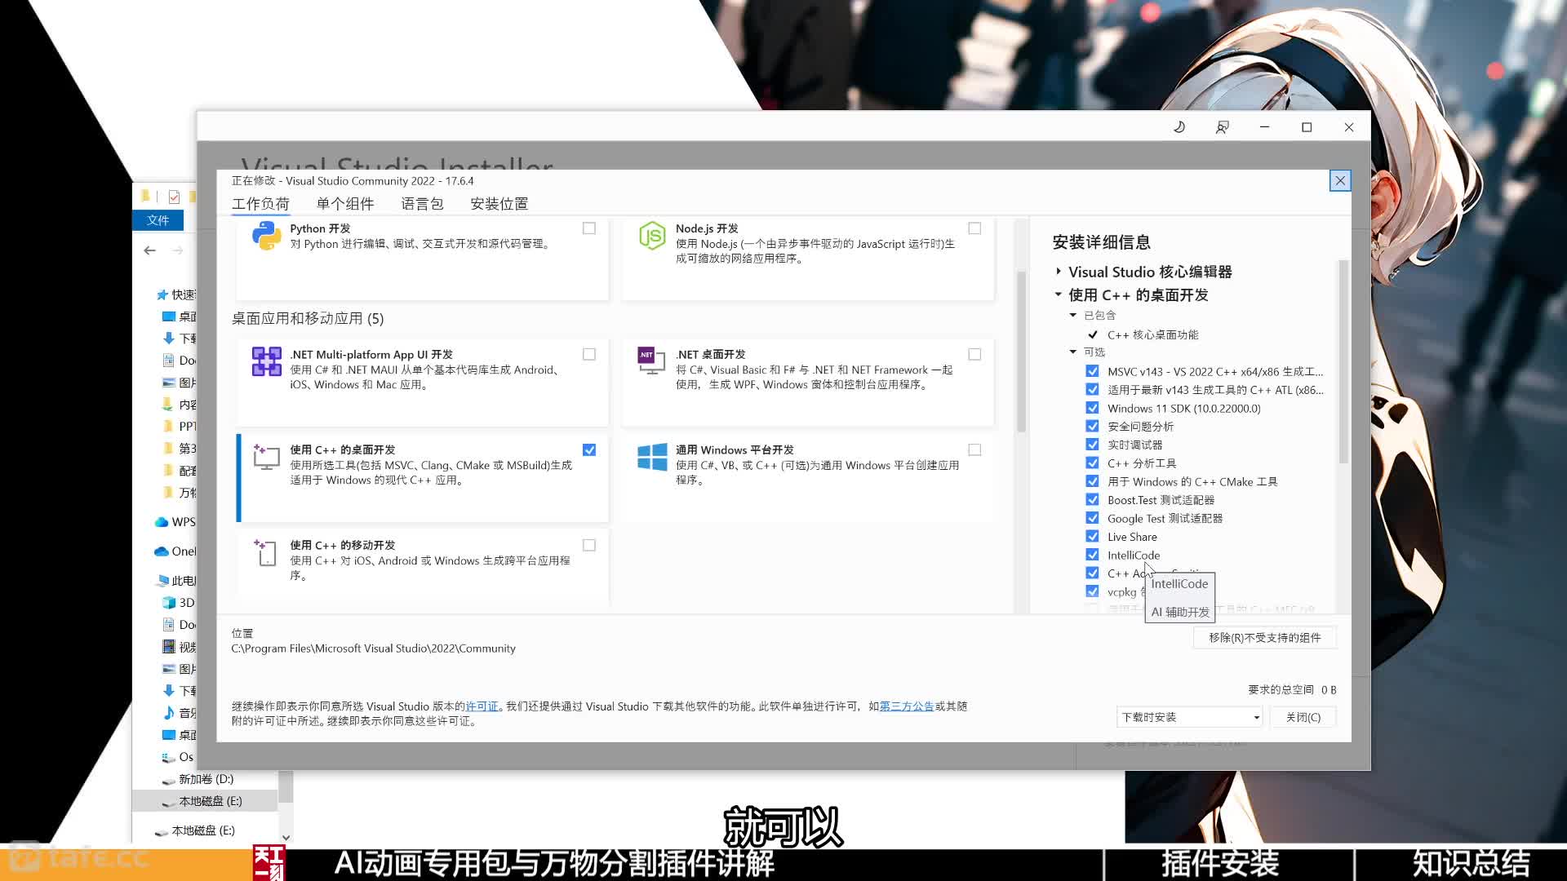Go back using File Explorer arrow

click(149, 250)
